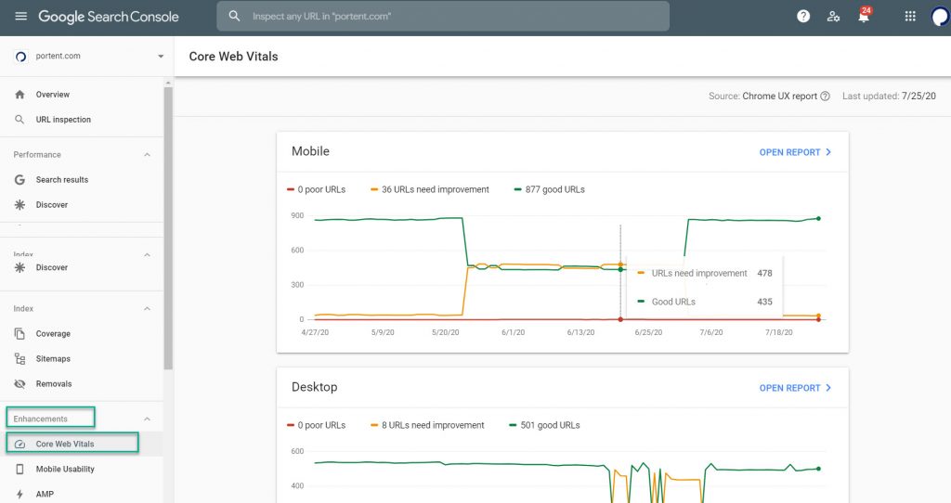Open the Google apps grid
Image resolution: width=951 pixels, height=503 pixels.
point(910,17)
